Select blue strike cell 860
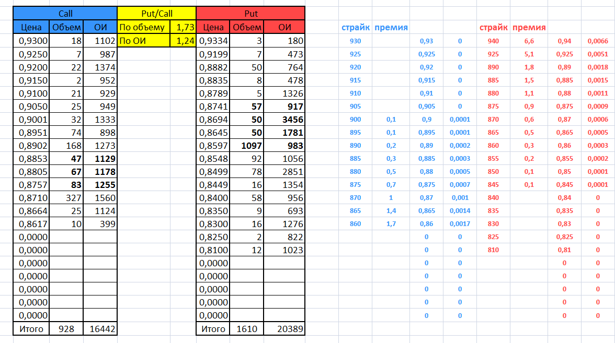Image resolution: width=615 pixels, height=343 pixels. point(356,224)
